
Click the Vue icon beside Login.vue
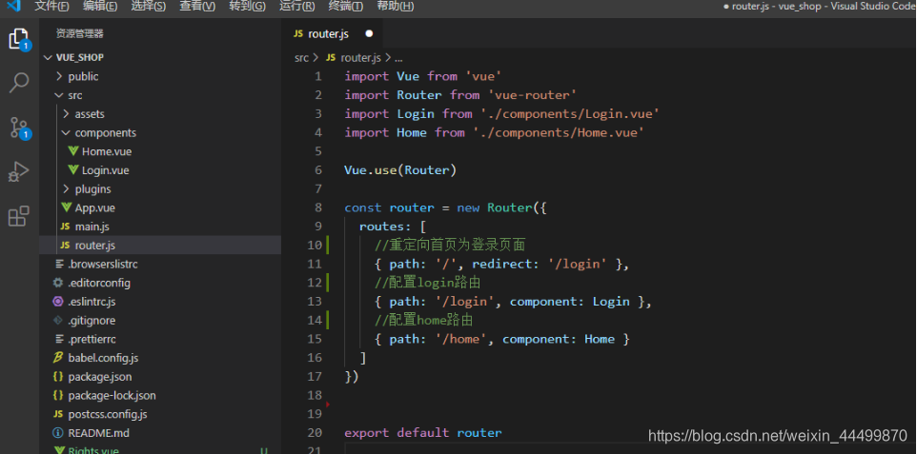point(73,170)
